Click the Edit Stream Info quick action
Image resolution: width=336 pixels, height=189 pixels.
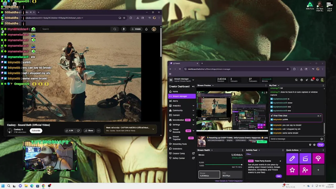292,159
